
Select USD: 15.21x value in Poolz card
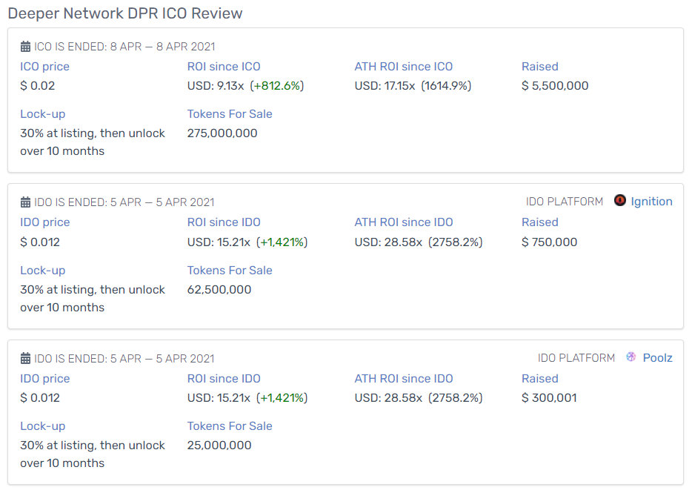point(219,398)
